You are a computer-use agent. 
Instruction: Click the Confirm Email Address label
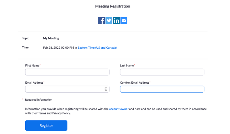pos(135,83)
